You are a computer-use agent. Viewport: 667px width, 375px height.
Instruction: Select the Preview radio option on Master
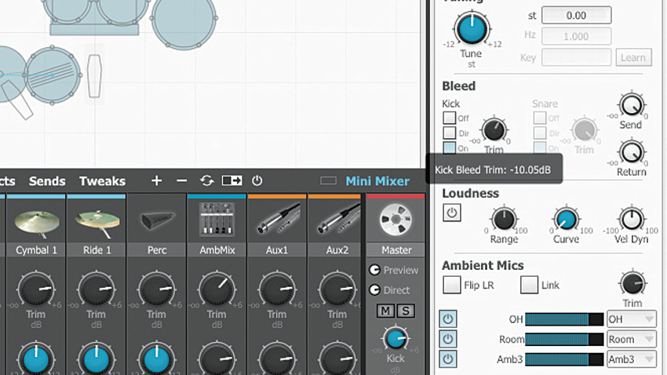tap(374, 270)
